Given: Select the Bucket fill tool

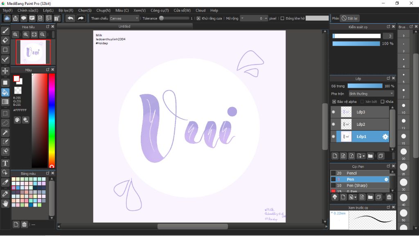Looking at the screenshot, I should (5, 92).
